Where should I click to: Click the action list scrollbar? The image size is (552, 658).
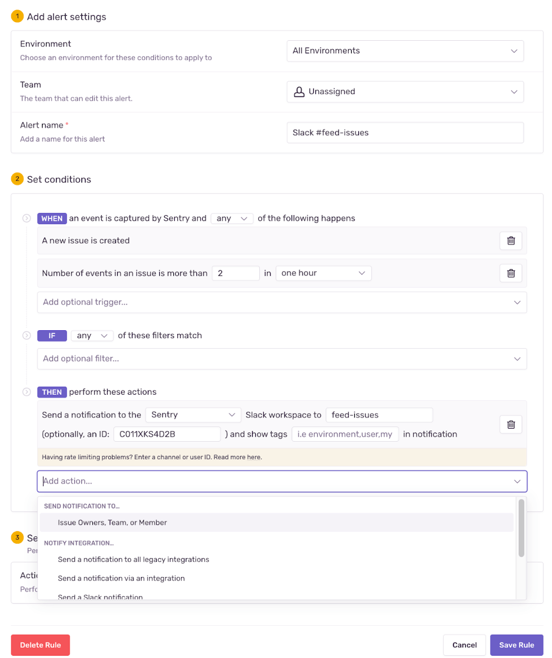coord(521,528)
